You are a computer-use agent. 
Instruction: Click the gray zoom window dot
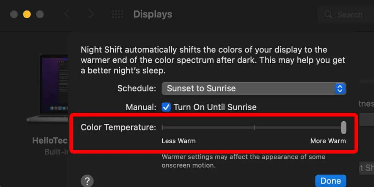coord(40,14)
